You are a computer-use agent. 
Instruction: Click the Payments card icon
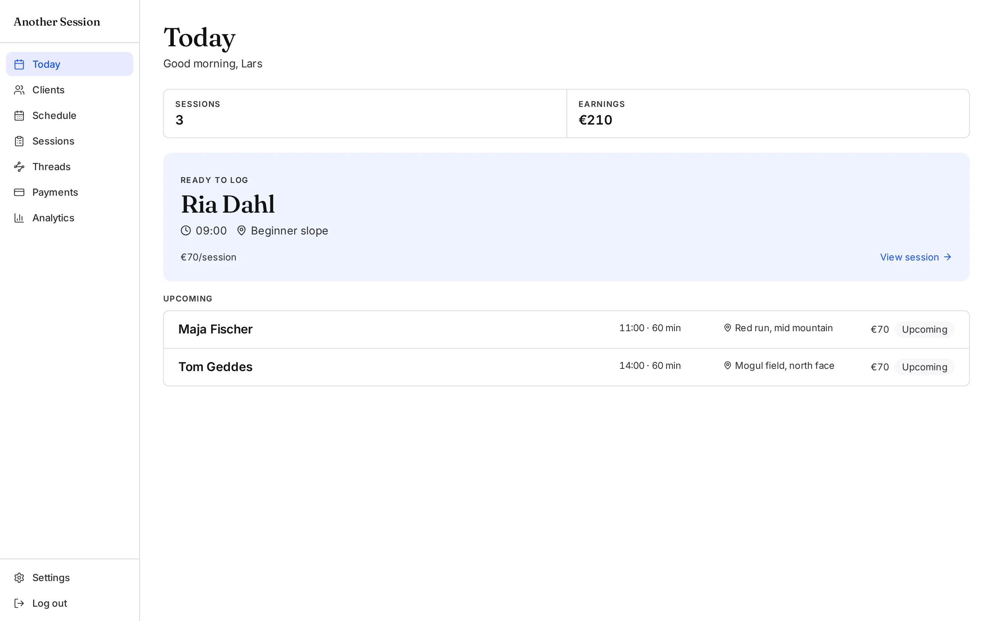click(x=19, y=192)
